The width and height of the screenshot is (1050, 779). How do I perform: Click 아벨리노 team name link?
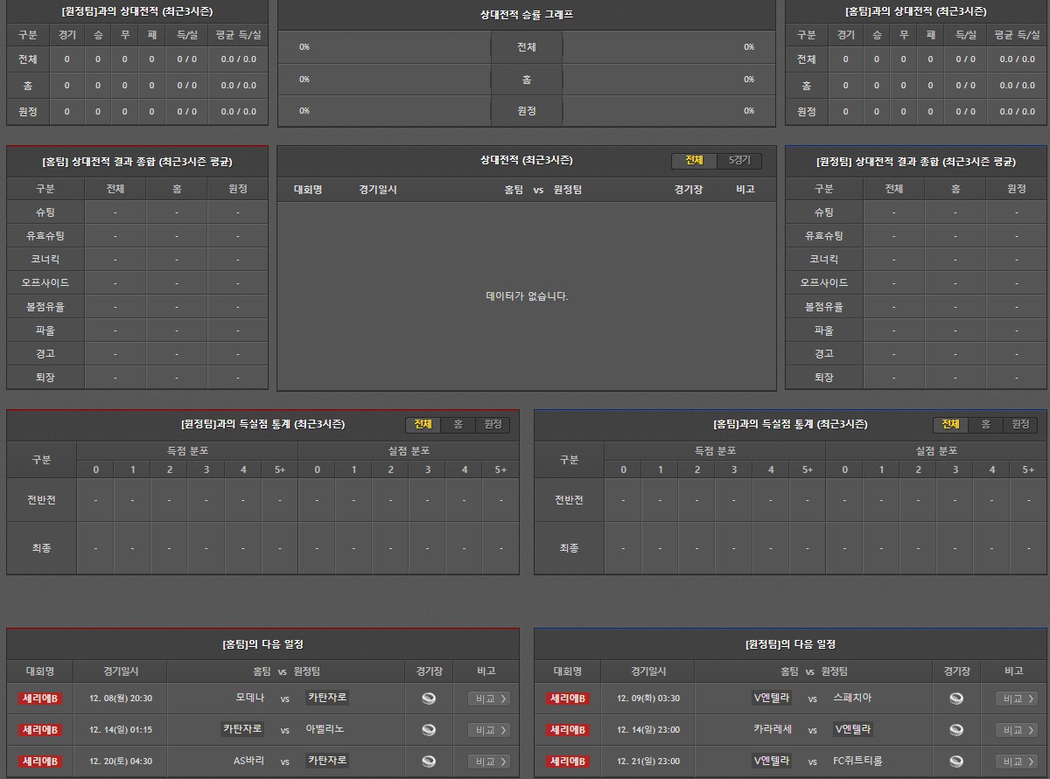(x=325, y=729)
